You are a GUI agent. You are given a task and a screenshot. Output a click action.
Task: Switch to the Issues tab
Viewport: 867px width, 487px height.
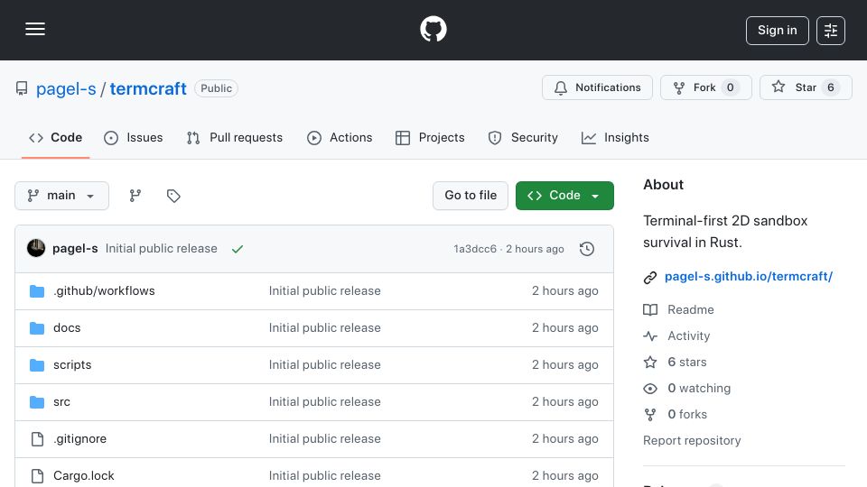134,137
